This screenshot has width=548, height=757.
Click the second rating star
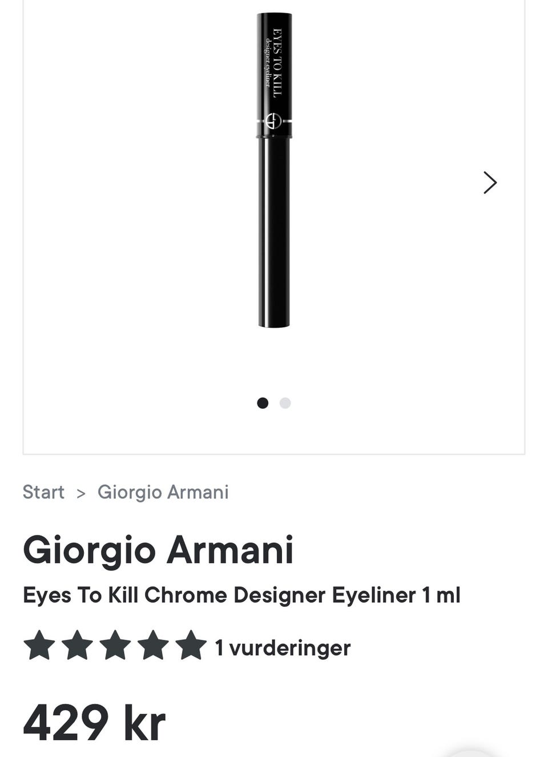(x=77, y=646)
